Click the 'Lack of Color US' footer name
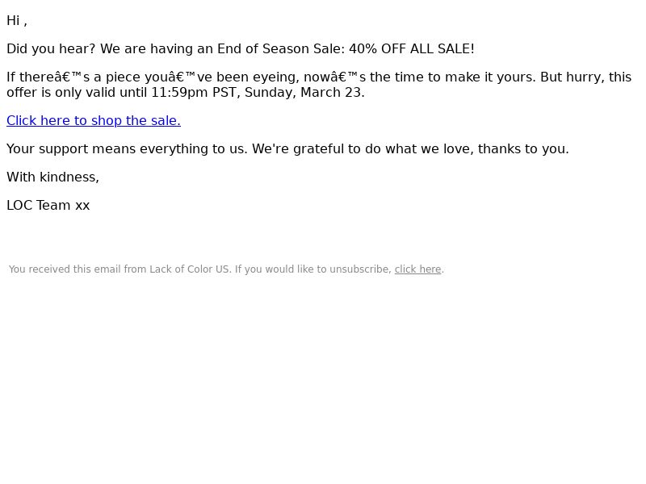 [x=189, y=269]
